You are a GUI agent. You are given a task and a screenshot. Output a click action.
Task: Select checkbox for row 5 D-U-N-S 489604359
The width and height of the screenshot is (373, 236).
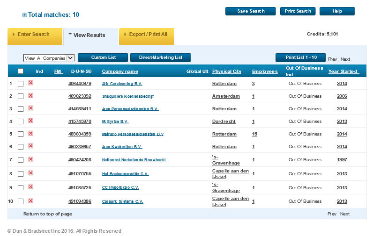coord(21,134)
